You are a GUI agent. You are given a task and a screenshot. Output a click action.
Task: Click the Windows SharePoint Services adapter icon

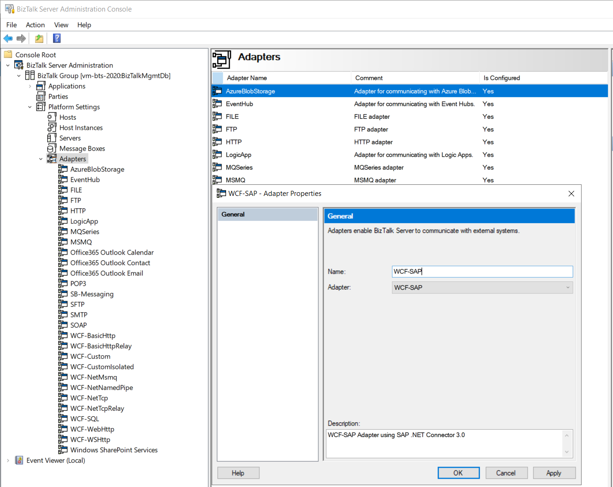coord(63,450)
